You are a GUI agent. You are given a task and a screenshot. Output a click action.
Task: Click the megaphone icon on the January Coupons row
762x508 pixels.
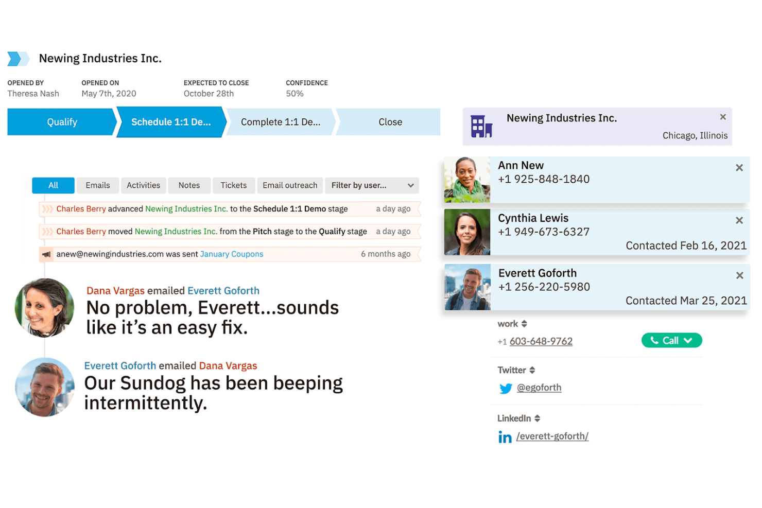point(47,254)
